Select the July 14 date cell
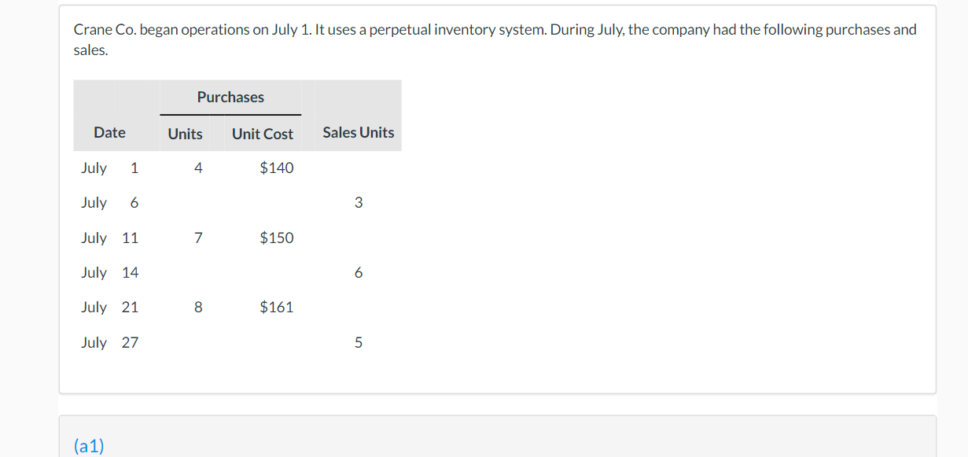 tap(110, 273)
